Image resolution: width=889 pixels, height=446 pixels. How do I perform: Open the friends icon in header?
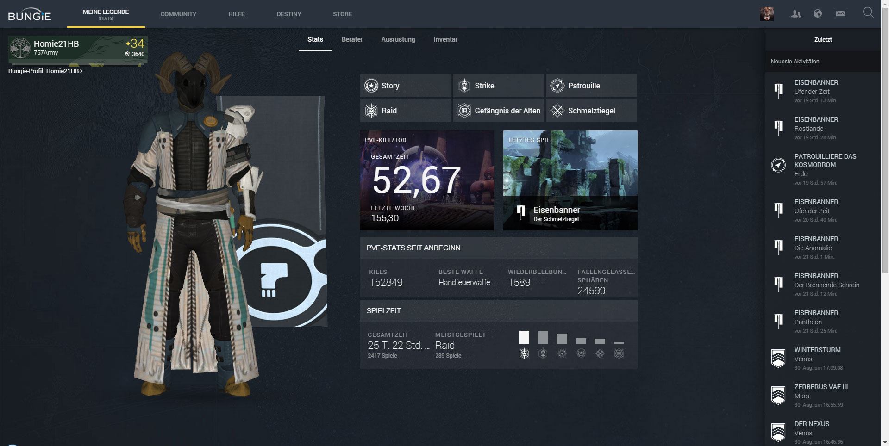(796, 14)
